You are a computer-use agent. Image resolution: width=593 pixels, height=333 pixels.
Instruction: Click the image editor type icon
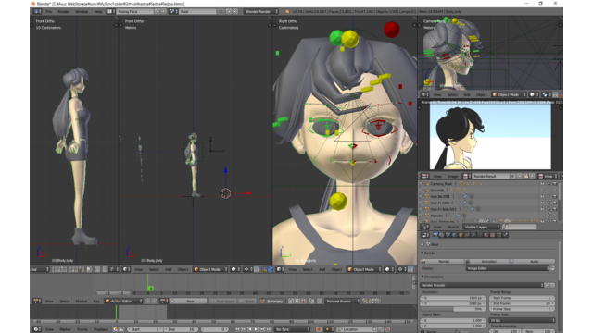click(425, 177)
